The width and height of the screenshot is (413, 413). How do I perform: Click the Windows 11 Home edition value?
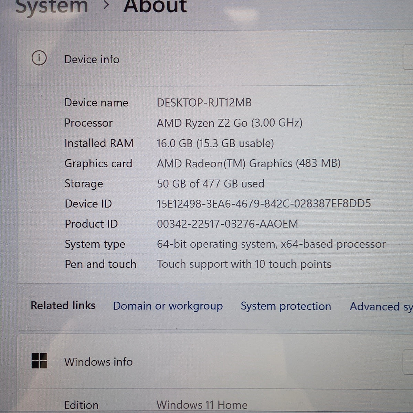tap(202, 405)
